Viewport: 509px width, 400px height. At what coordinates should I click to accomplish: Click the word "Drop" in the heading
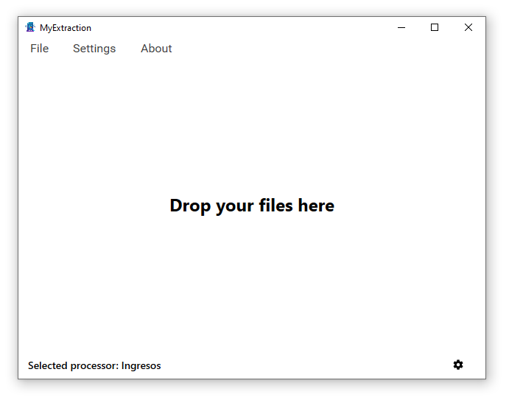coord(190,206)
